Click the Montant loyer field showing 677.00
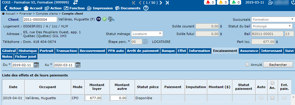The width and height of the screenshot is (295, 105). pyautogui.click(x=94, y=98)
